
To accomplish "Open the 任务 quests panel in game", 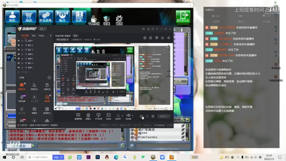I will pos(79,16).
